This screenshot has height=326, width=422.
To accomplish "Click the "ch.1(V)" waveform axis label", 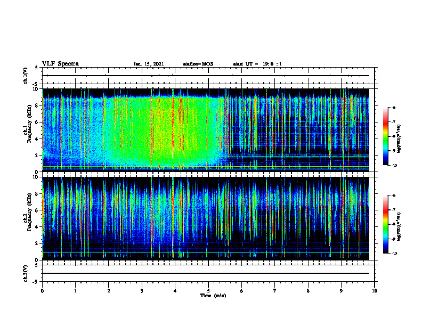I will click(25, 76).
